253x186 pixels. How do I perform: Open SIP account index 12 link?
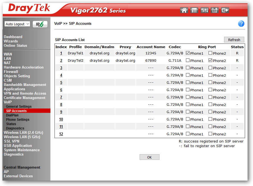click(x=61, y=134)
